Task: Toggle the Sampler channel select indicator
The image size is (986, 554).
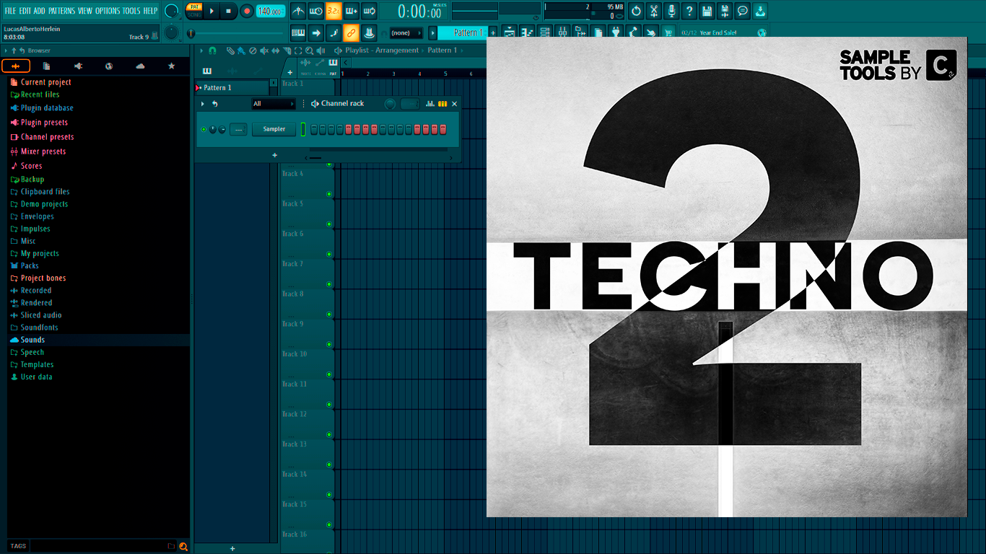Action: point(303,129)
